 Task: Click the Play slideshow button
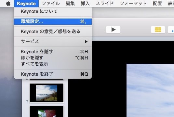113,30
